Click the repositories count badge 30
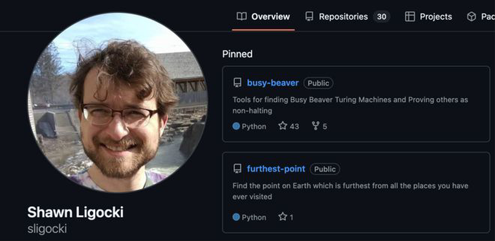 pyautogui.click(x=382, y=16)
